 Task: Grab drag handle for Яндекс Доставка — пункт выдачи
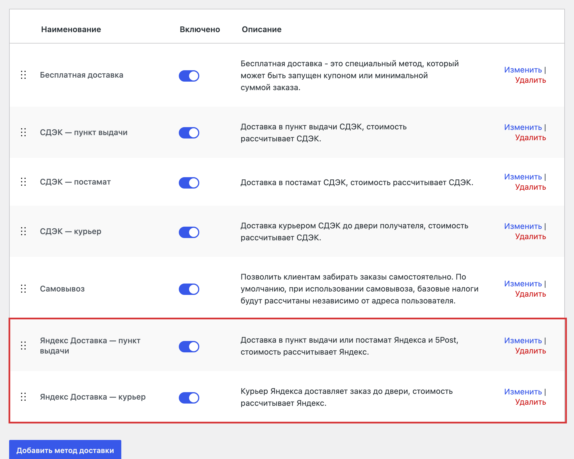[24, 346]
